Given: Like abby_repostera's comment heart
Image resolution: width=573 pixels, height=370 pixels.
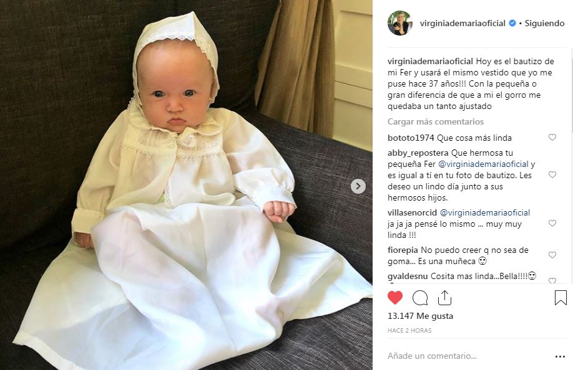Looking at the screenshot, I should click(552, 174).
